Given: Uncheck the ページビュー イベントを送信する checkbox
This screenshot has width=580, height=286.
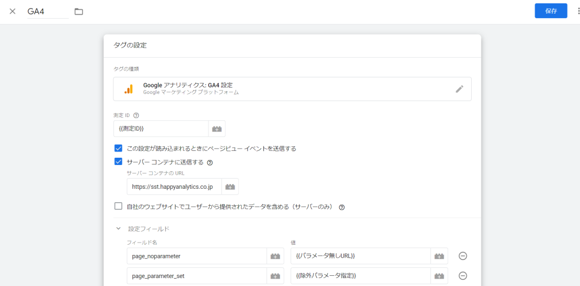Looking at the screenshot, I should click(x=118, y=149).
